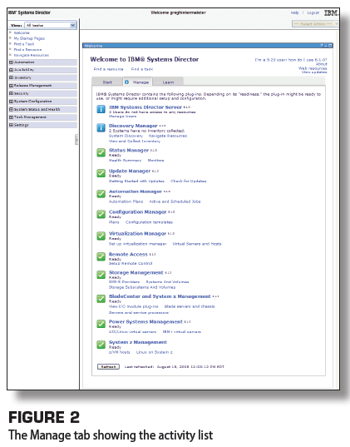Click the View and Collect Inventory link
The width and height of the screenshot is (350, 447).
point(135,142)
